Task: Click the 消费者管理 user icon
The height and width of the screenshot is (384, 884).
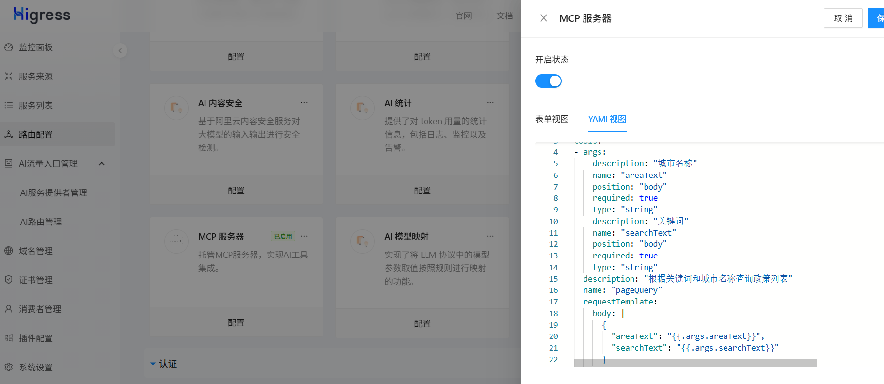Action: click(9, 309)
